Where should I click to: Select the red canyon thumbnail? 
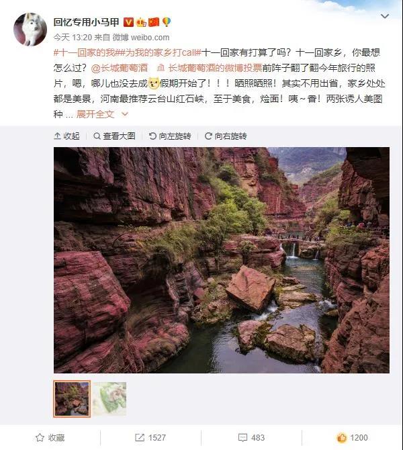point(72,399)
